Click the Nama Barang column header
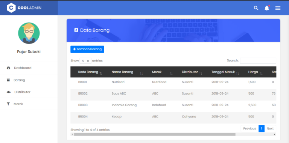 pos(122,72)
